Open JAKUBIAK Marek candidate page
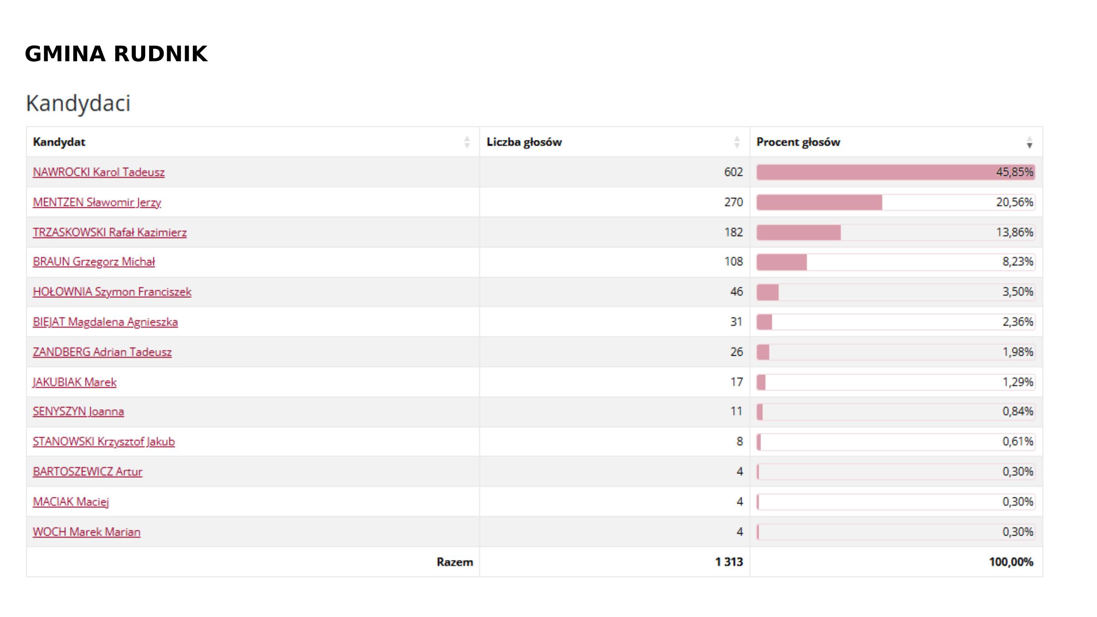This screenshot has height=617, width=1097. (75, 382)
